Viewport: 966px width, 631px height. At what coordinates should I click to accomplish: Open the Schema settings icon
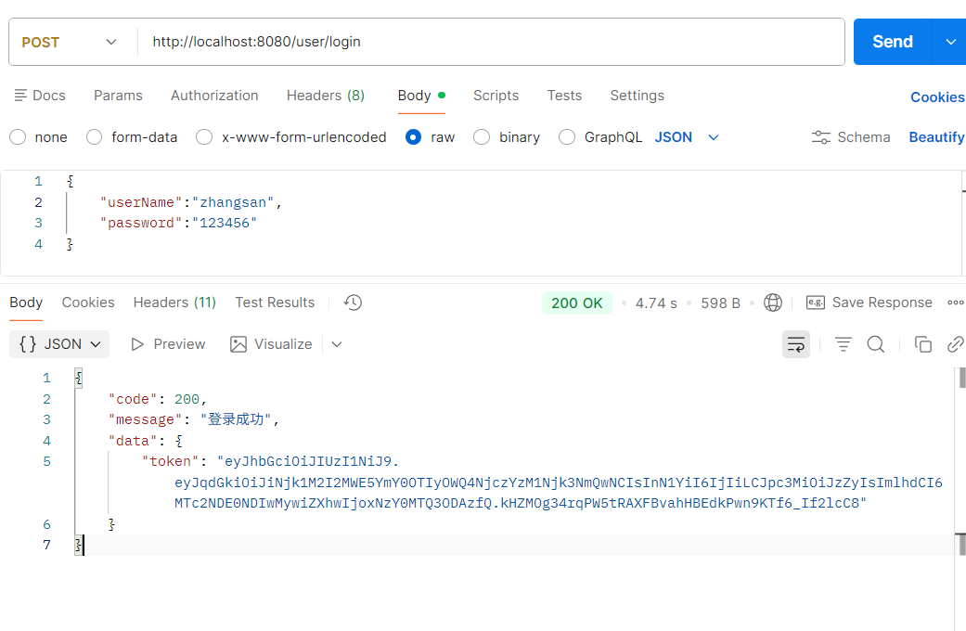tap(820, 137)
